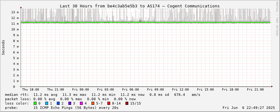Click the Fri Jun 6 timestamp text
The height and width of the screenshot is (112, 280).
249,108
